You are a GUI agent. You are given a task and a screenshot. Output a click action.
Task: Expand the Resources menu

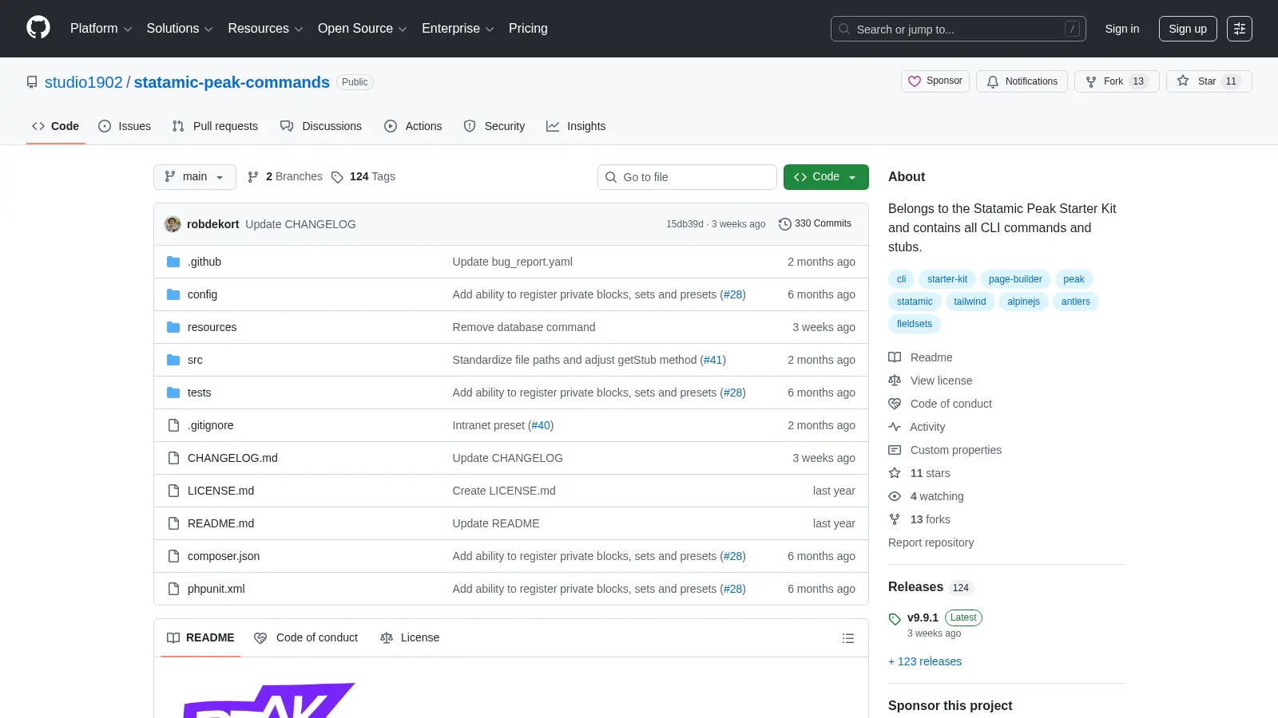point(265,29)
